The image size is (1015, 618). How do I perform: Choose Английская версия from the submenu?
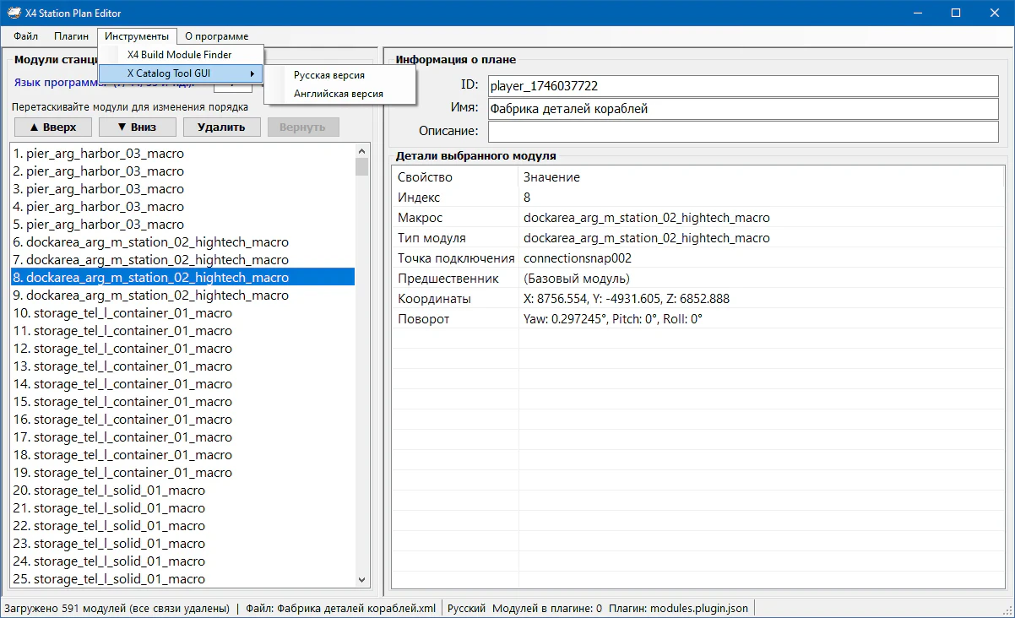click(338, 94)
